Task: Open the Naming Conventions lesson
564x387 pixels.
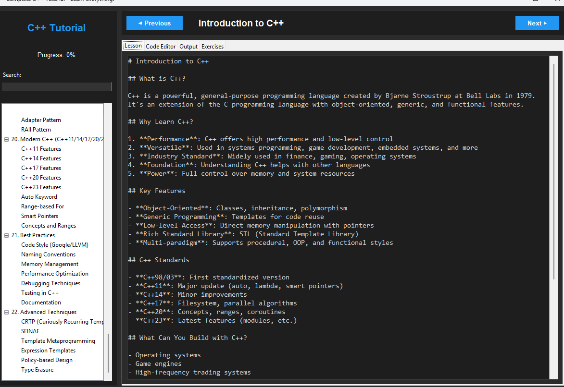Action: tap(48, 254)
